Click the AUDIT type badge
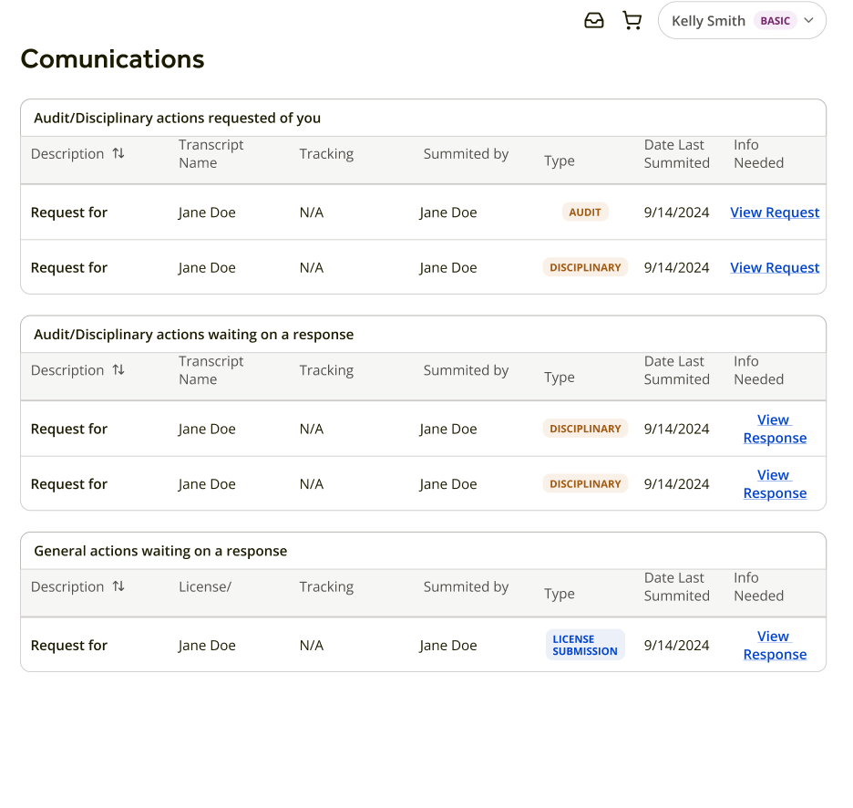 coord(585,212)
